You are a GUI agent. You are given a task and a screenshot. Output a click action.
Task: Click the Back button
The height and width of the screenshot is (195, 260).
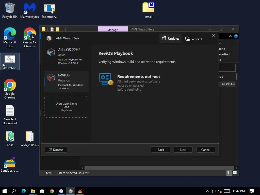[x=160, y=150]
